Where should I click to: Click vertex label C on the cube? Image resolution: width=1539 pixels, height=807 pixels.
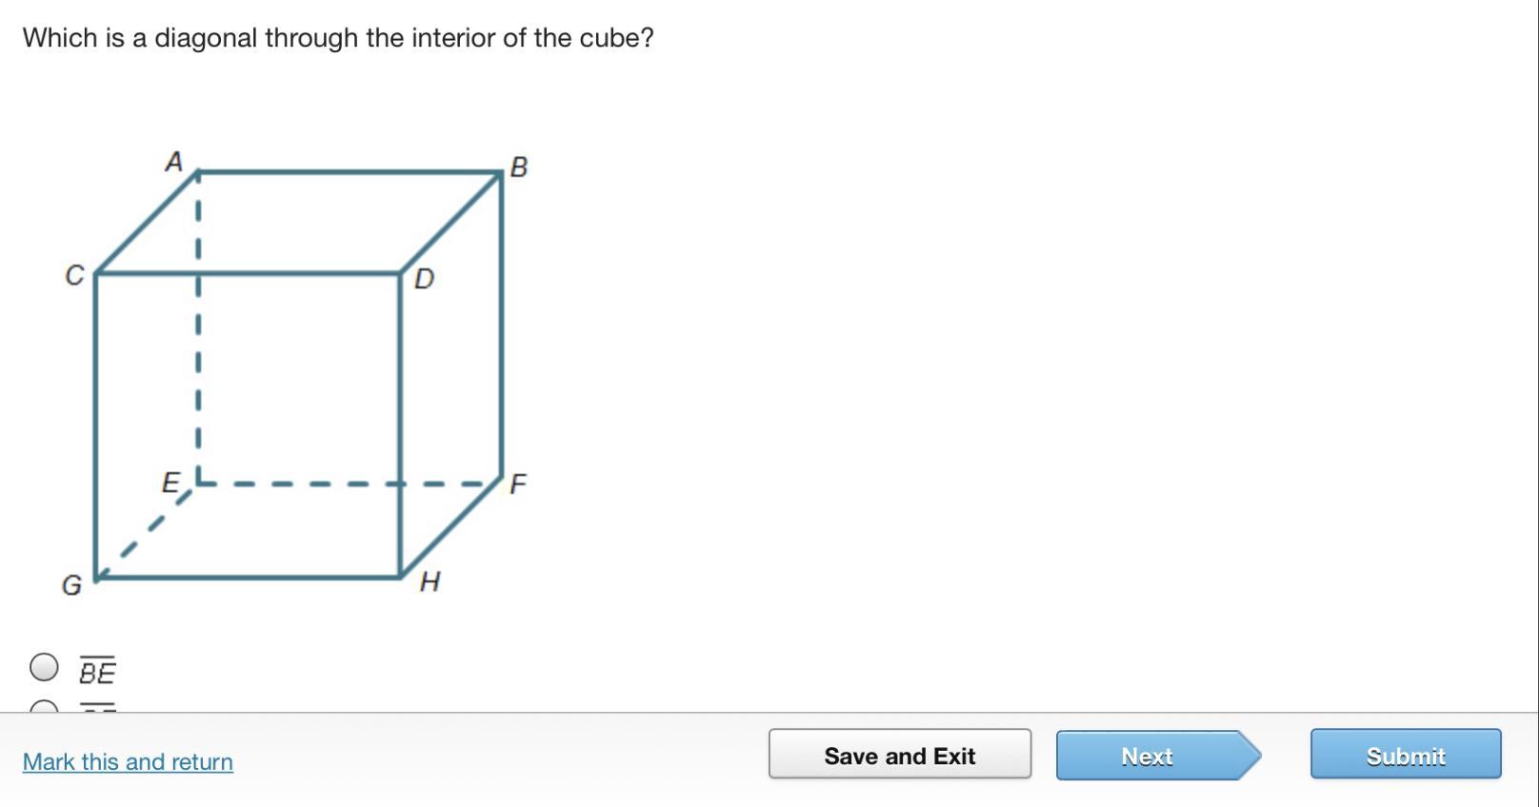(x=74, y=275)
